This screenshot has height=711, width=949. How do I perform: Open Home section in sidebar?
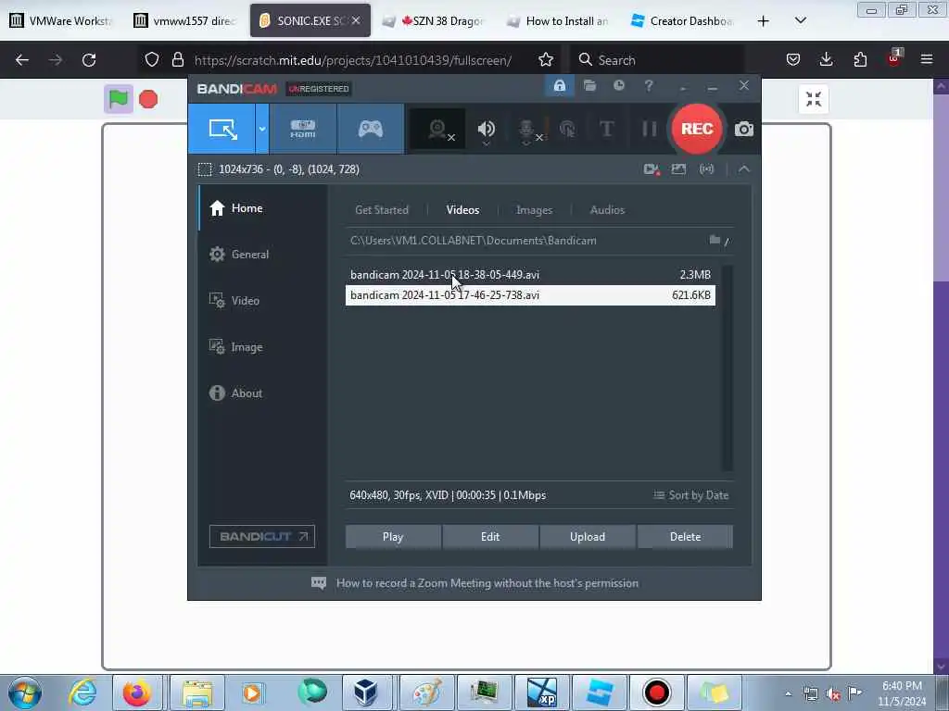[262, 208]
